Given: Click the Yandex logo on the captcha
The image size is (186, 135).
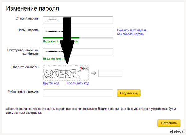Looking at the screenshot, I should 83,68.
